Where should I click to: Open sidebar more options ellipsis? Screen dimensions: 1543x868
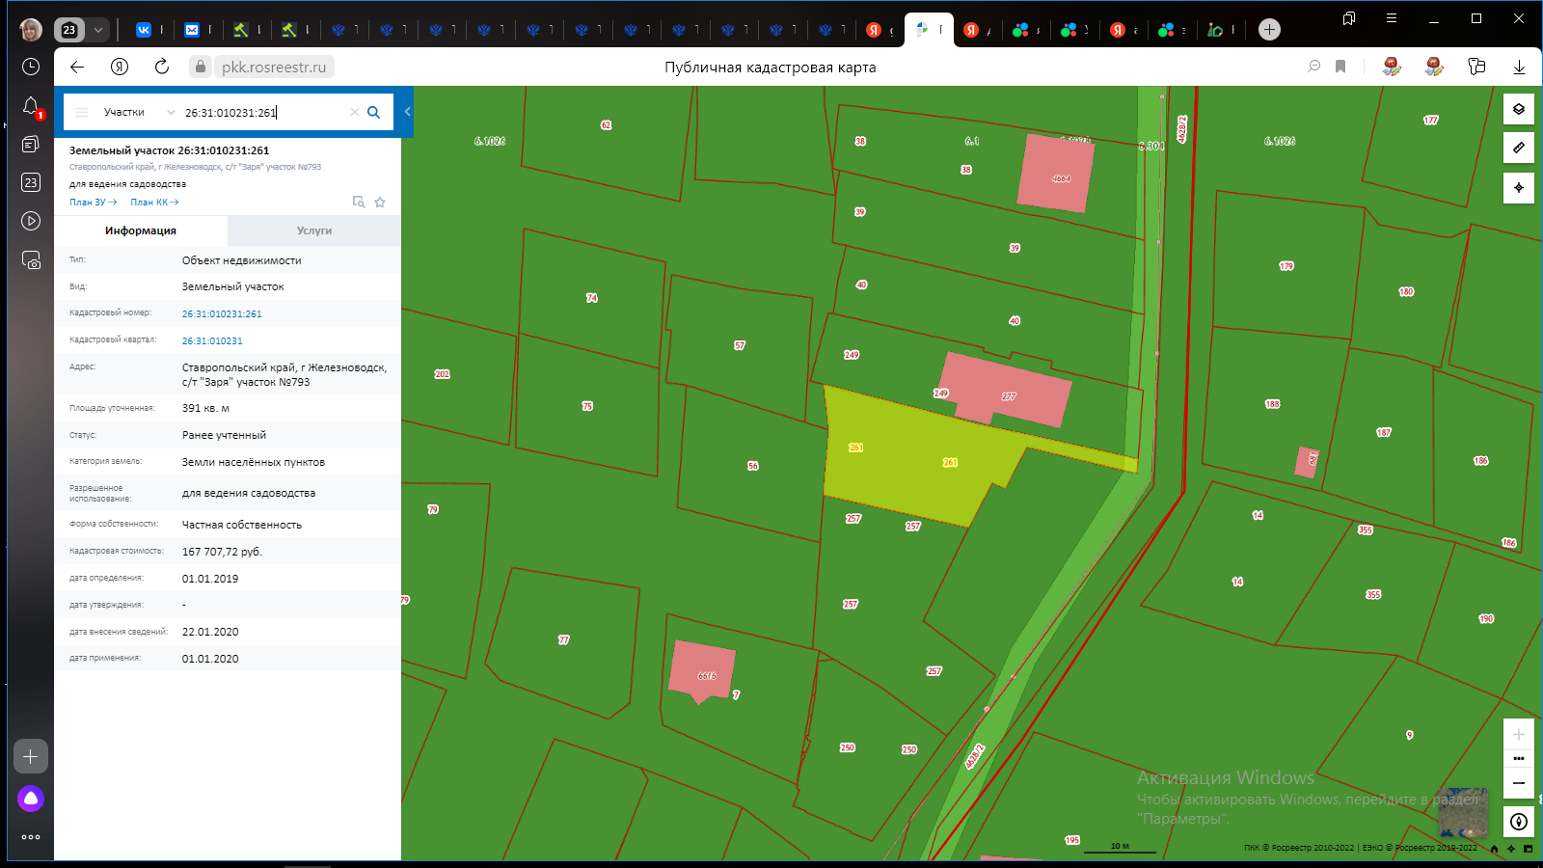click(31, 837)
